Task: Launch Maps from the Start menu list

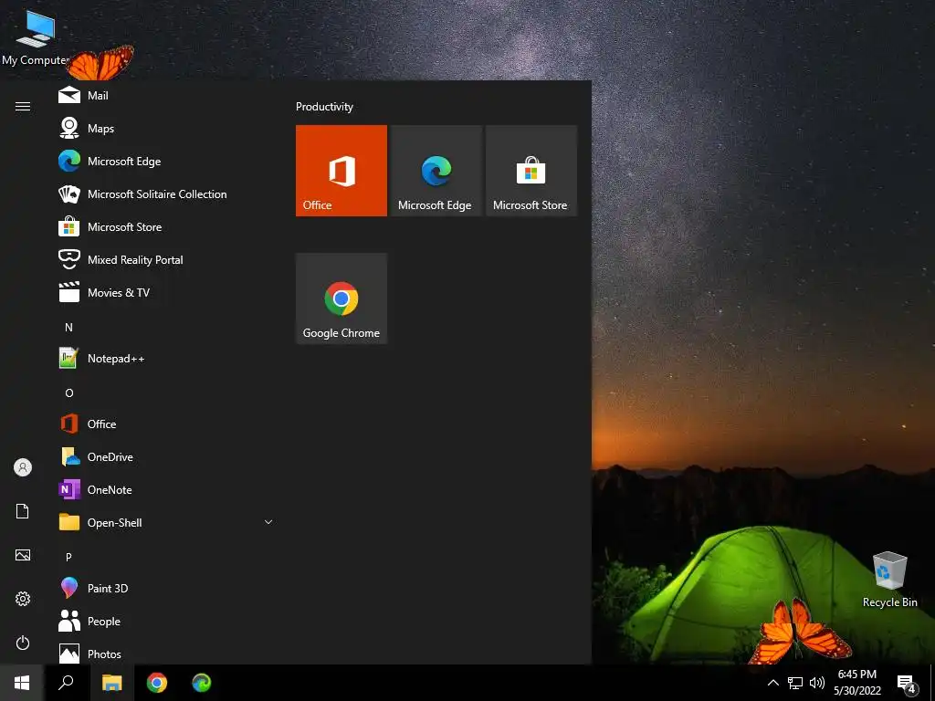Action: coord(168,128)
